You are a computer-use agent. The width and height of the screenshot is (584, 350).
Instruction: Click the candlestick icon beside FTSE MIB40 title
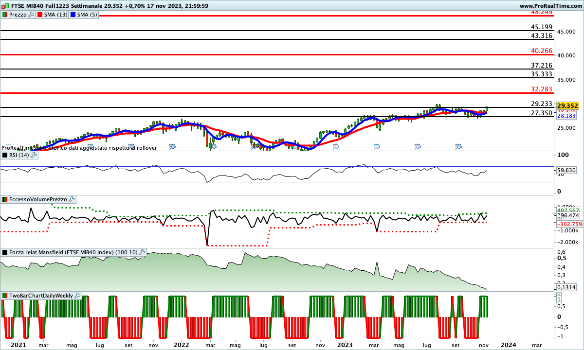click(4, 6)
